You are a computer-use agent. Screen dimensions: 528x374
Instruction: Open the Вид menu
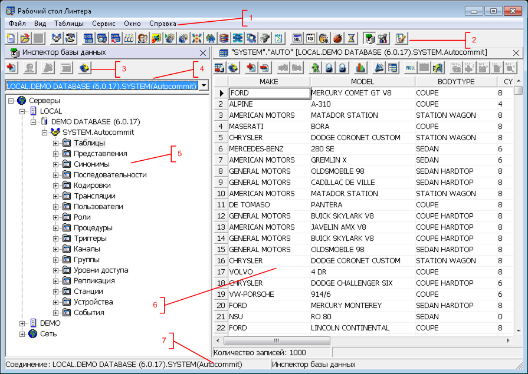pos(40,24)
